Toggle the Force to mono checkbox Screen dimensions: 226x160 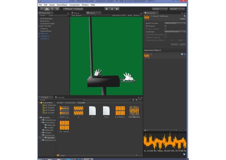point(166,29)
